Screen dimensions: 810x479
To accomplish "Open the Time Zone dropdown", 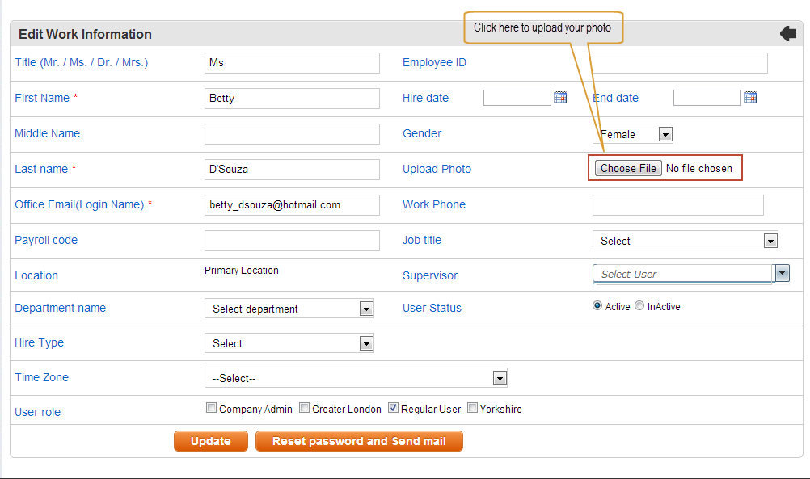I will [x=356, y=378].
